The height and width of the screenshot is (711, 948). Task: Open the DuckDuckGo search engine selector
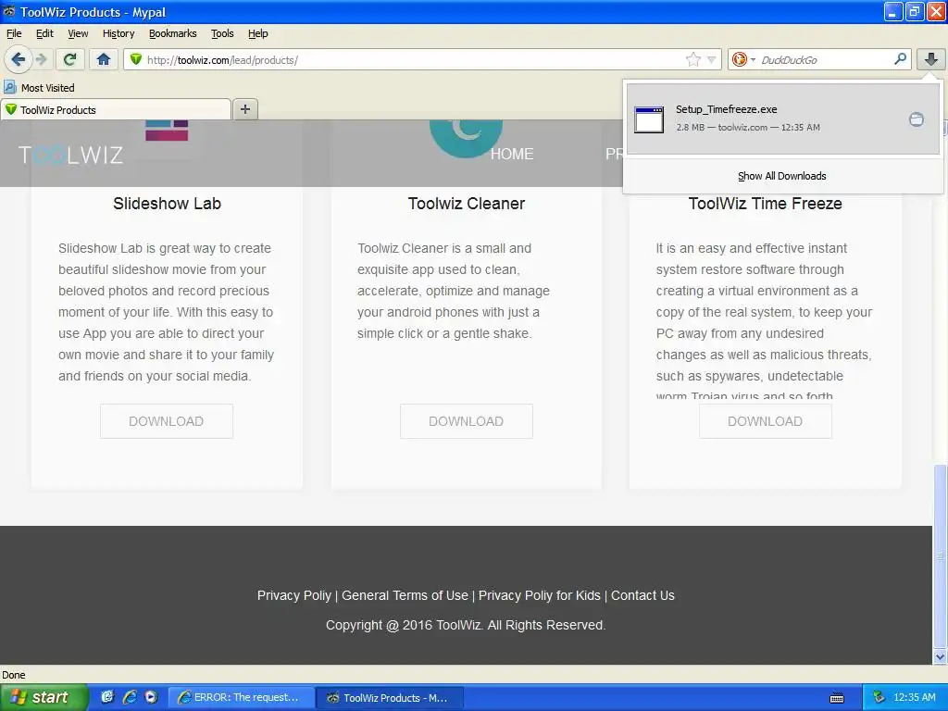[x=743, y=59]
